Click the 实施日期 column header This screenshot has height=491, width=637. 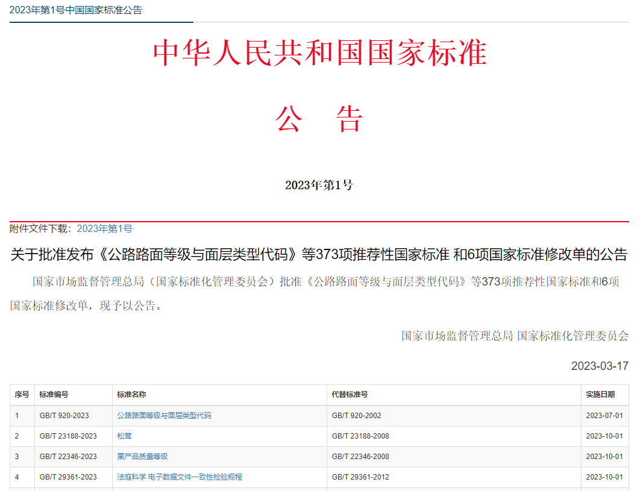point(599,395)
